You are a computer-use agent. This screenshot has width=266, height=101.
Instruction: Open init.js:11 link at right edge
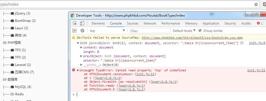256,70
